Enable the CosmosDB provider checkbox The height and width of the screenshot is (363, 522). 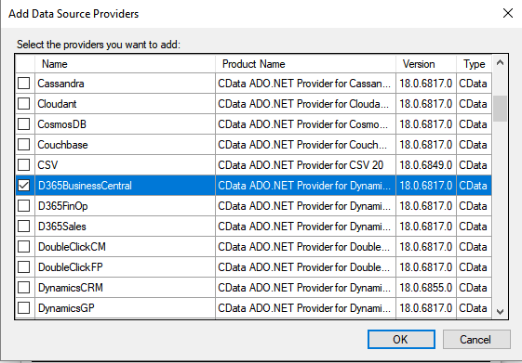coord(23,123)
